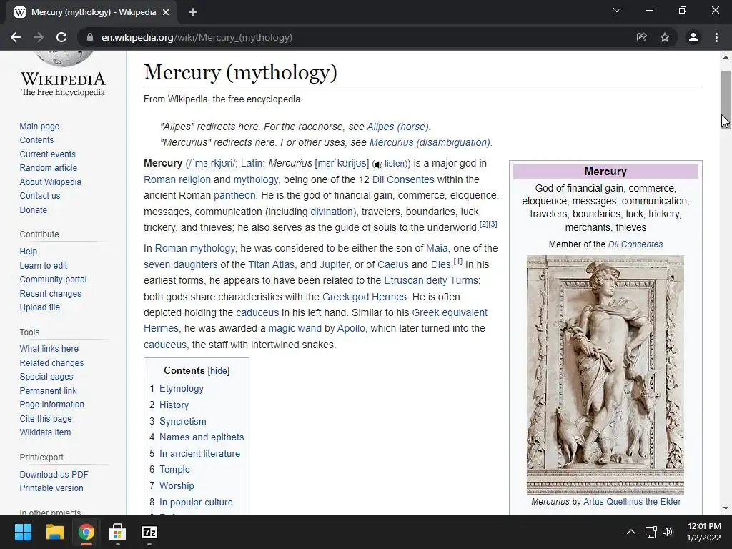Jump to Names and epithets section
This screenshot has height=549, width=732.
202,437
